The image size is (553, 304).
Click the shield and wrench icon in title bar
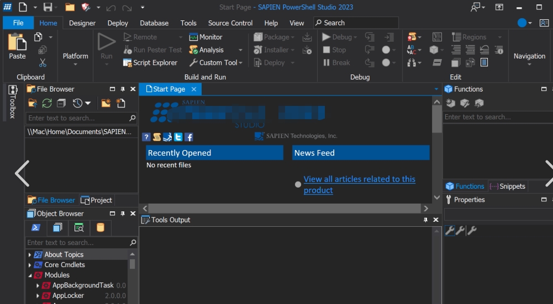coord(86,7)
